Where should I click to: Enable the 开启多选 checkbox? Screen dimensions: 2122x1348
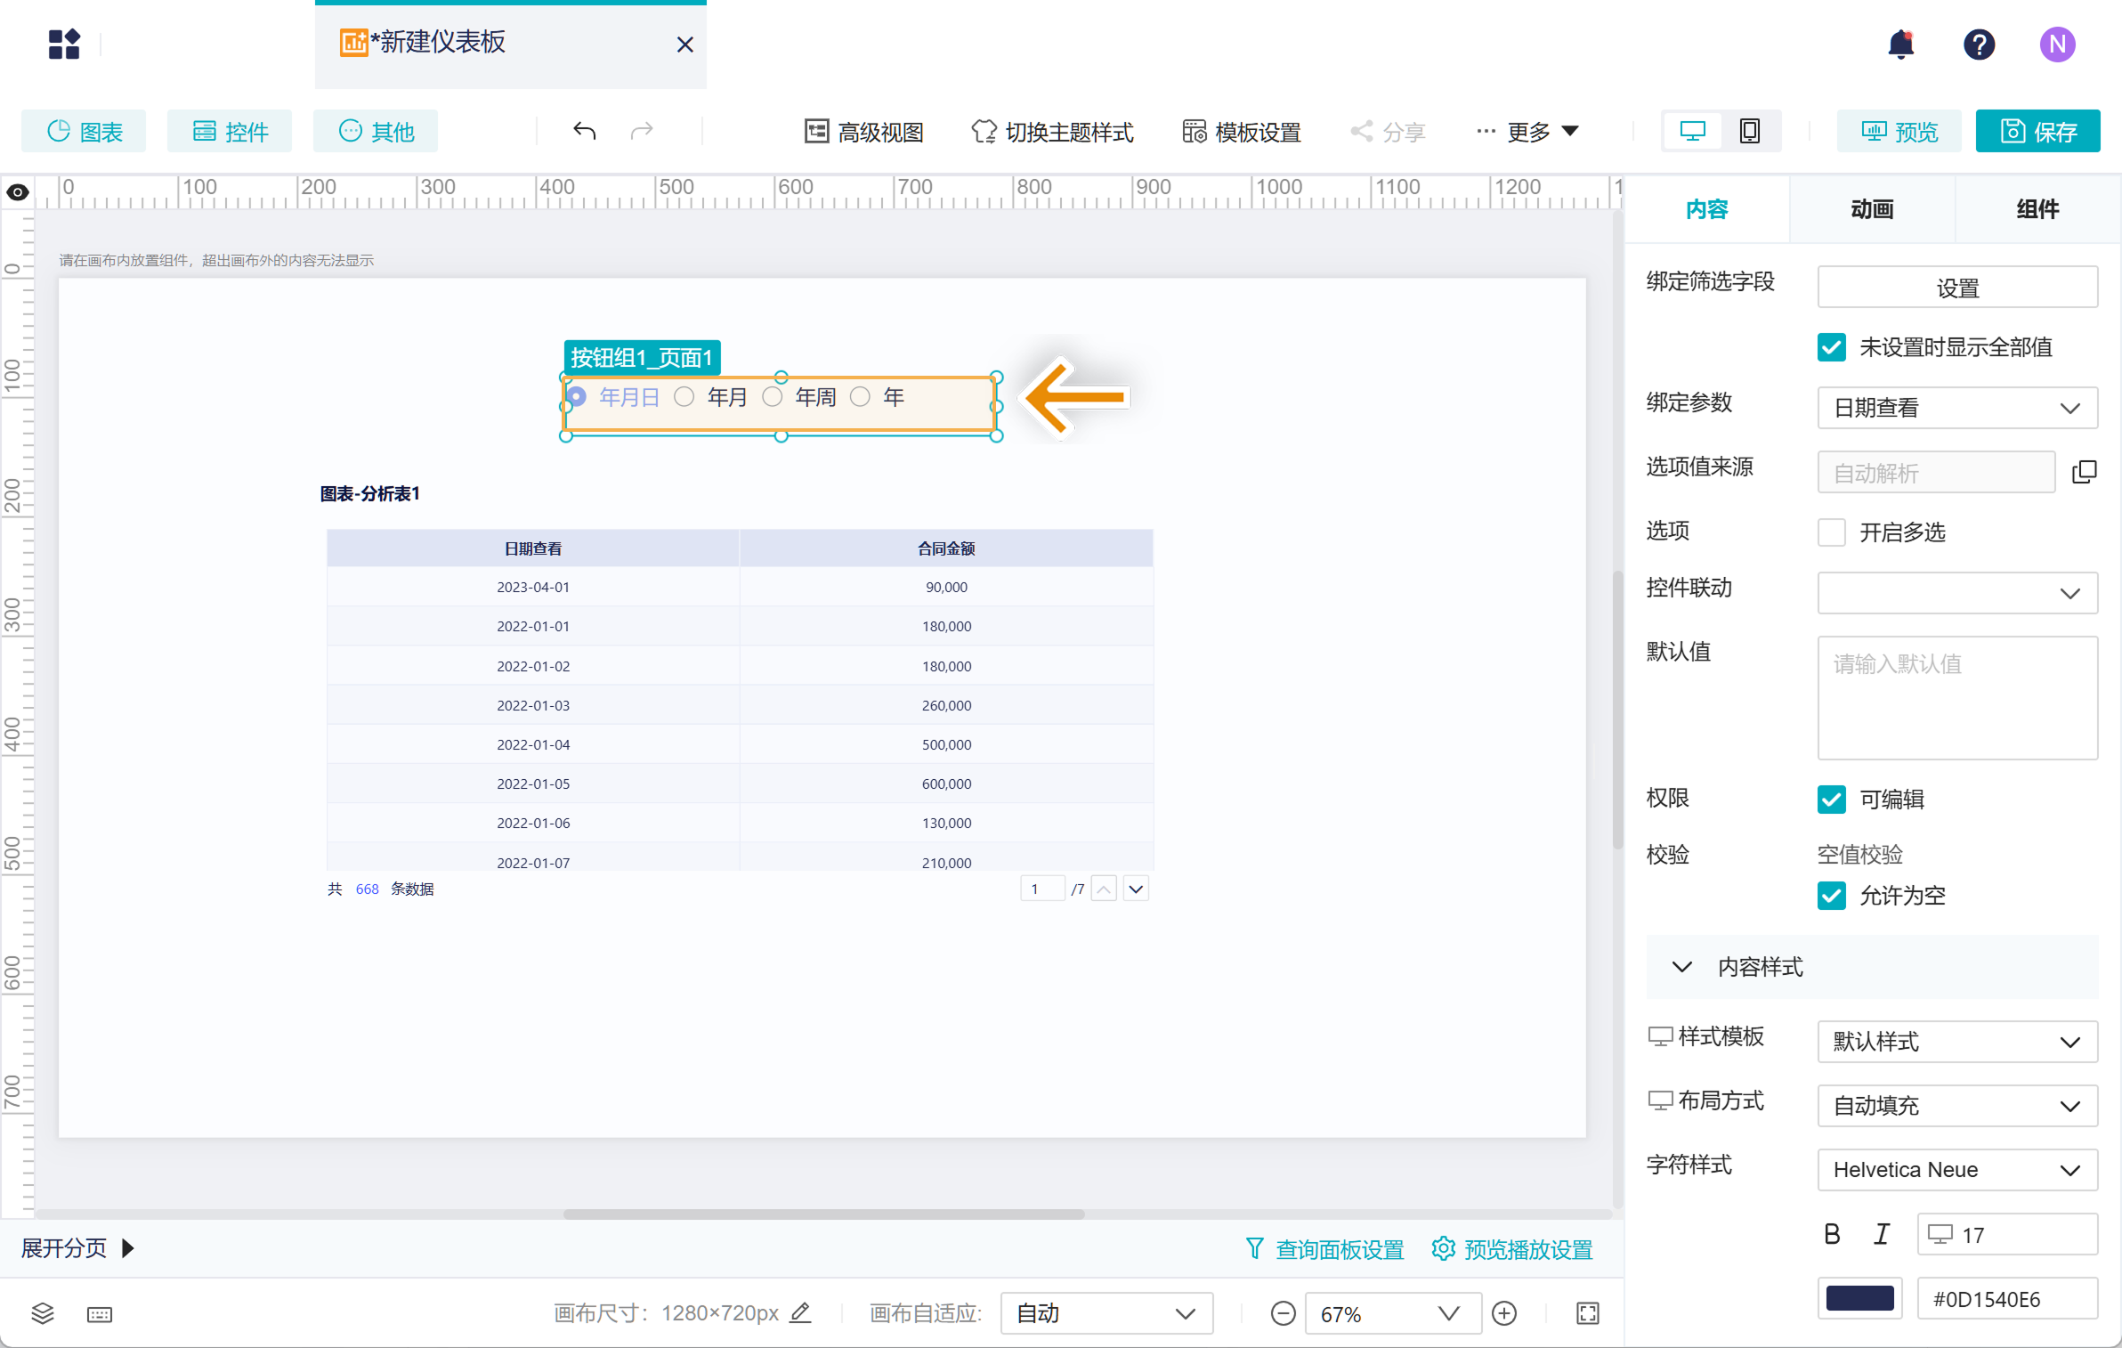coord(1831,532)
